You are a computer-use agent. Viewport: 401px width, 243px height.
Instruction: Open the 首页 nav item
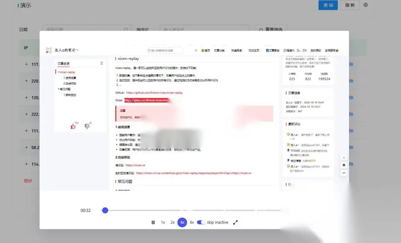coord(206,51)
